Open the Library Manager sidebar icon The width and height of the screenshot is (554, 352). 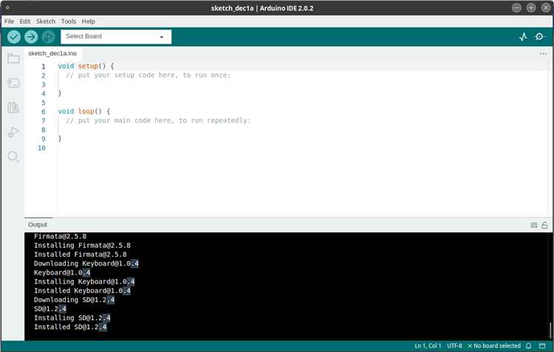click(x=13, y=108)
